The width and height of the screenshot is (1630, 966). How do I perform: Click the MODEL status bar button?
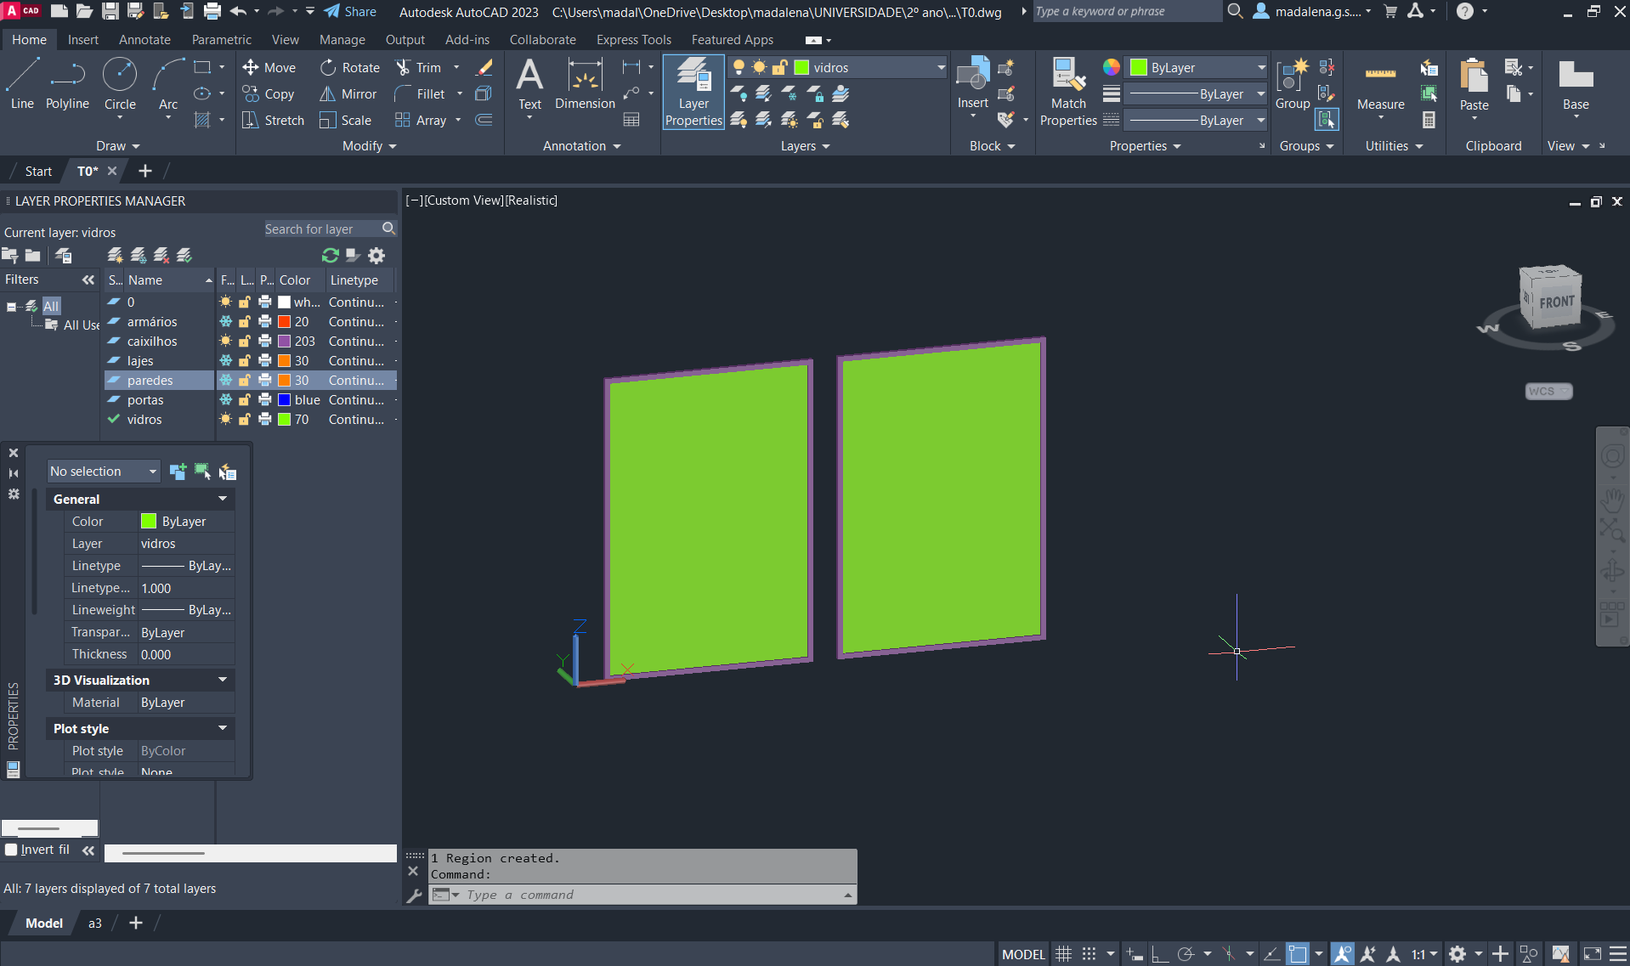point(1022,954)
